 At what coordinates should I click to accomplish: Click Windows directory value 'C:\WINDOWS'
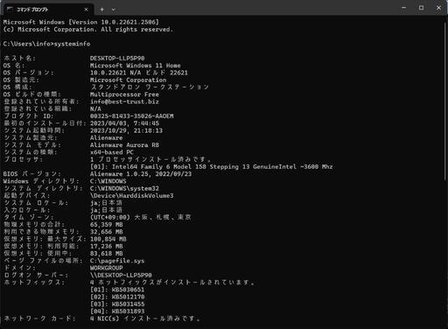pos(108,181)
